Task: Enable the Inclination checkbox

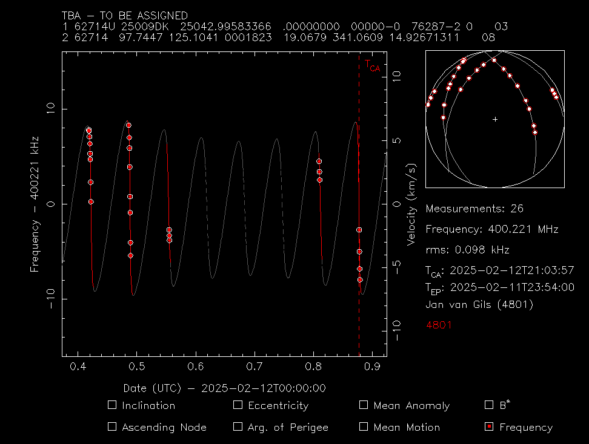Action: pyautogui.click(x=111, y=405)
